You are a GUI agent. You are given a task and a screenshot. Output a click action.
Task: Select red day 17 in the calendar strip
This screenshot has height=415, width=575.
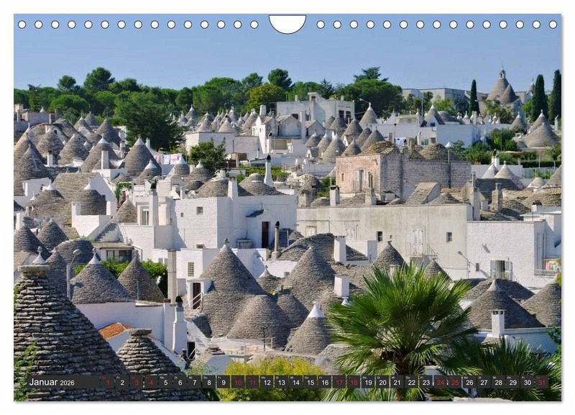coord(339,382)
